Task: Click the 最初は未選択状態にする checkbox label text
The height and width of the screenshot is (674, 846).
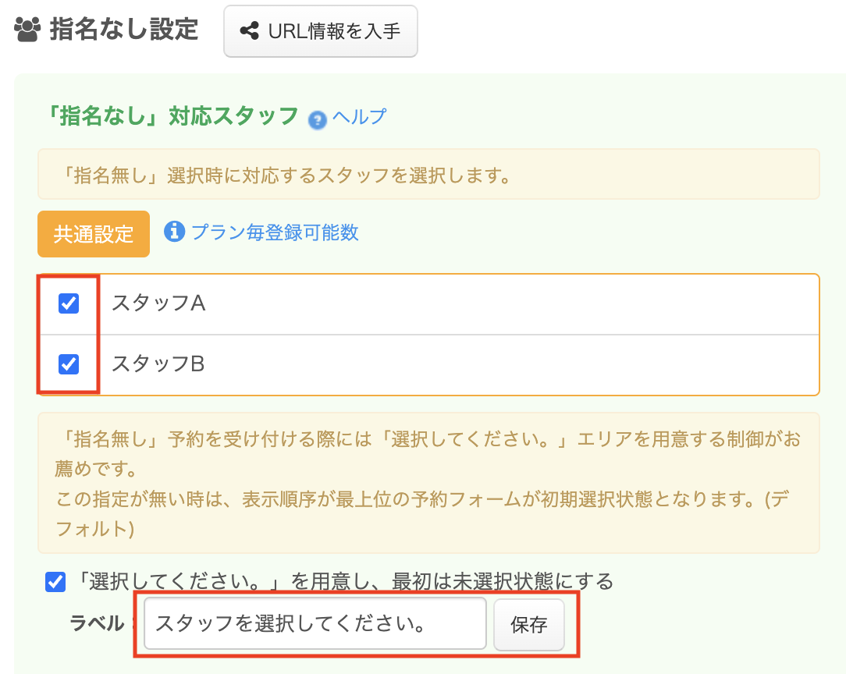Action: coord(343,581)
